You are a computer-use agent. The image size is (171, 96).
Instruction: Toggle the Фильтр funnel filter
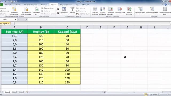72,10
